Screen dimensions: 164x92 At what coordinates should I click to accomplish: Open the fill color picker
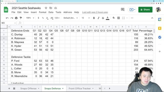pyautogui.click(x=114, y=18)
